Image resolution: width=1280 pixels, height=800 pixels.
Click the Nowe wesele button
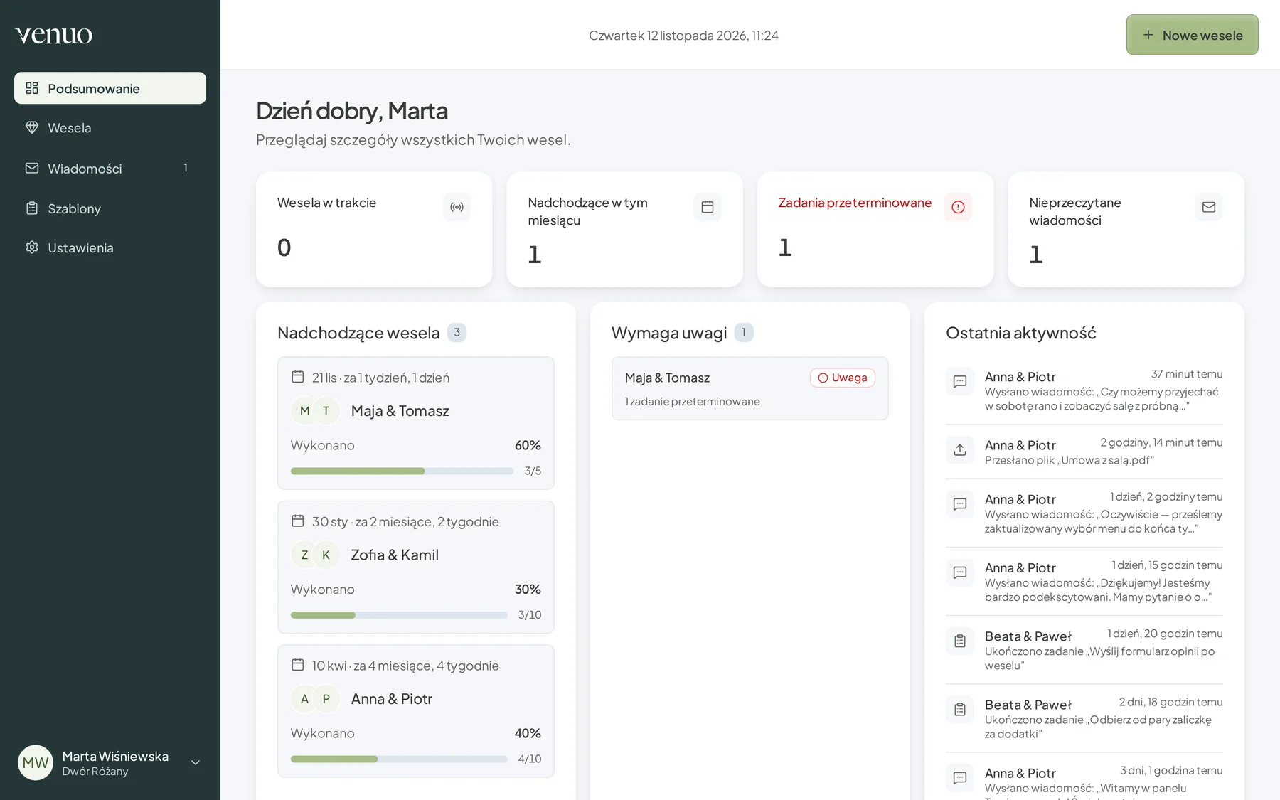click(1192, 35)
